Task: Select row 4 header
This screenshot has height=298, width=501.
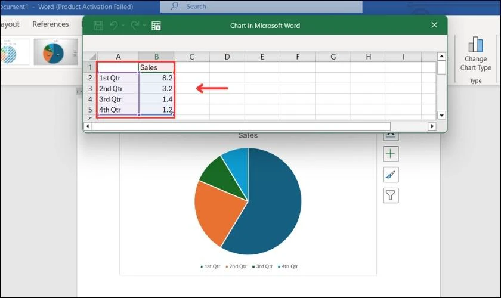Action: pyautogui.click(x=90, y=99)
